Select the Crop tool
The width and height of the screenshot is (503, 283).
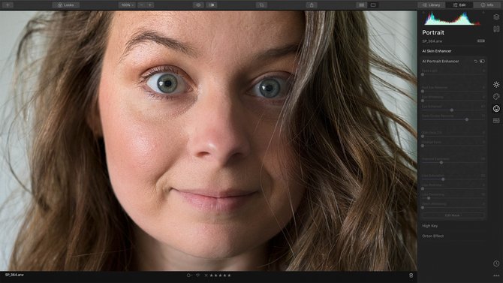261,5
